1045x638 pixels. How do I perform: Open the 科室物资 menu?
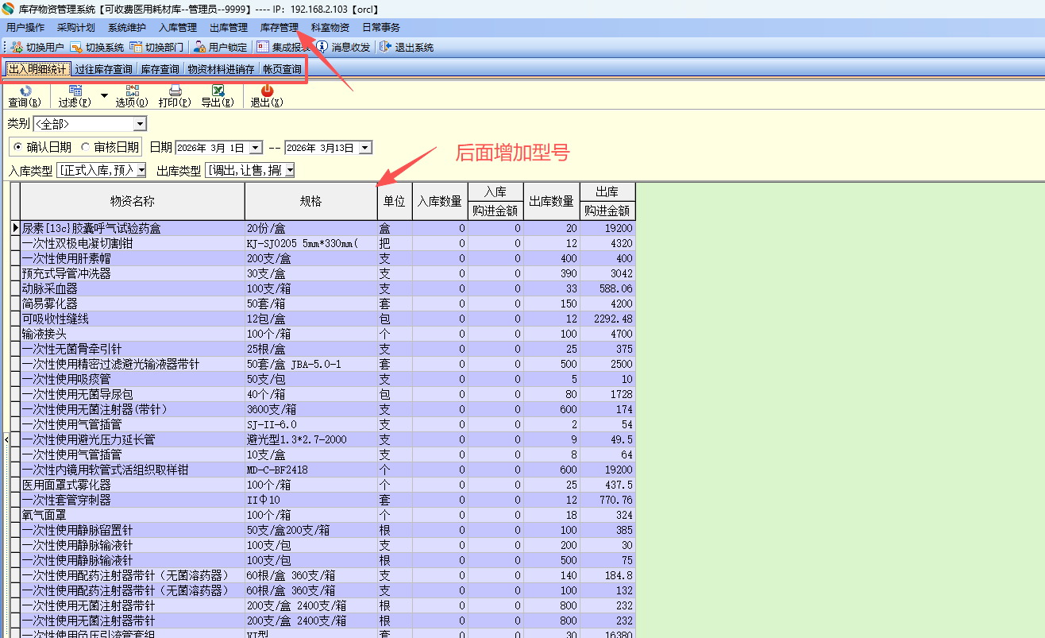(x=330, y=27)
